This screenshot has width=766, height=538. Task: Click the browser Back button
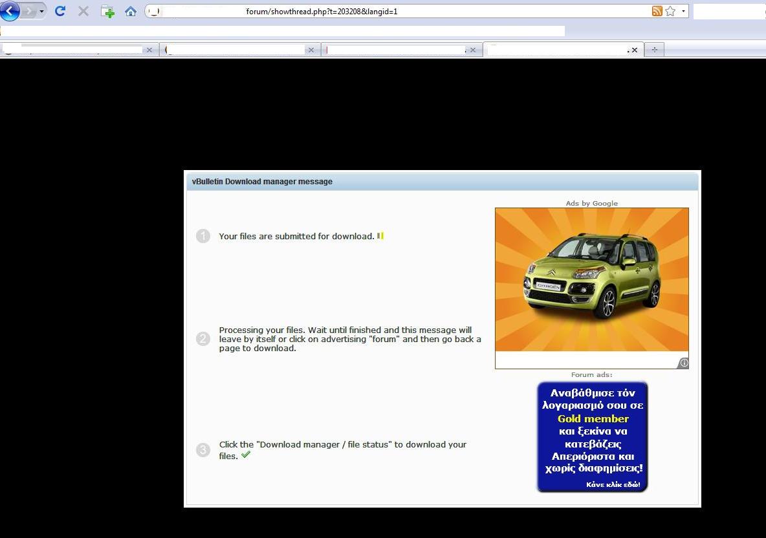(x=10, y=11)
